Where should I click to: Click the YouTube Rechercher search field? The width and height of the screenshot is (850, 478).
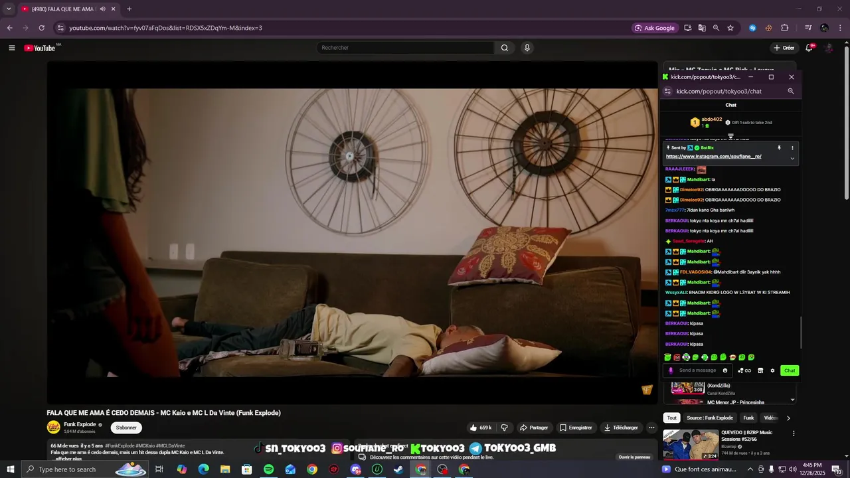tap(405, 48)
